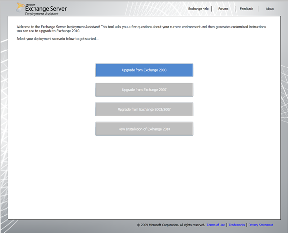This screenshot has width=288, height=233.
Task: Click 'upgrade to Exchange 2010' sentence line
Action: tap(48, 31)
